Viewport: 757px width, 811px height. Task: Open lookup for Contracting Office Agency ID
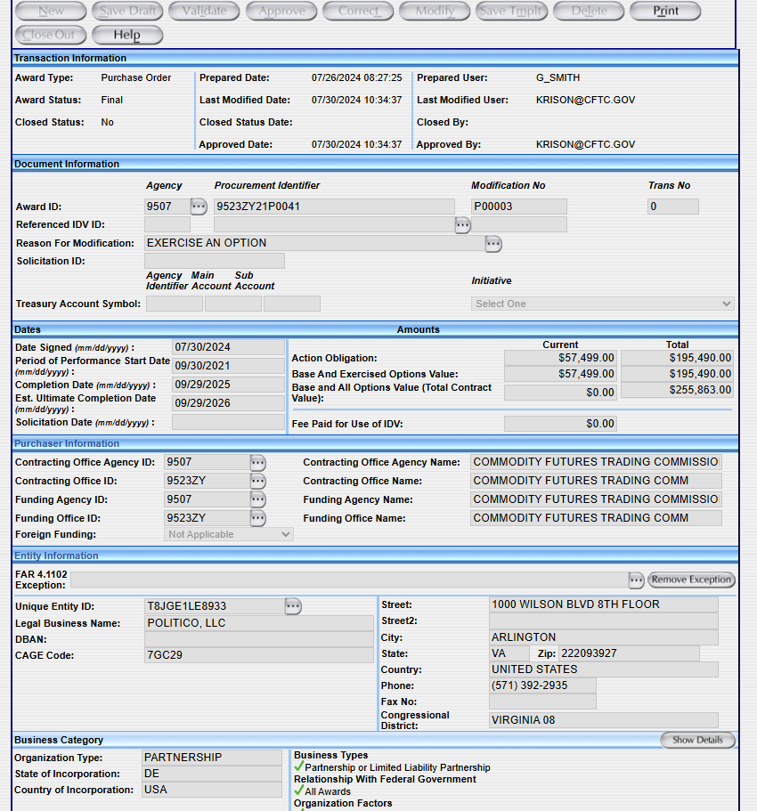257,462
